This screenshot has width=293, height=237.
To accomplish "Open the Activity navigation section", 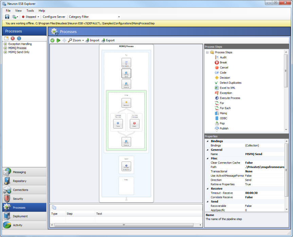I will pyautogui.click(x=24, y=225).
